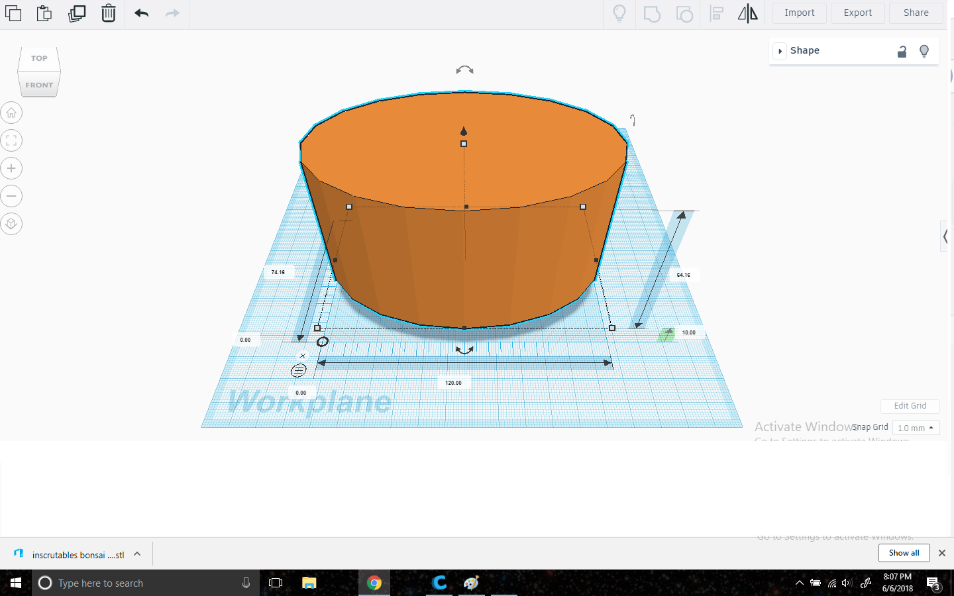
Task: Fit all shapes in view
Action: (11, 140)
